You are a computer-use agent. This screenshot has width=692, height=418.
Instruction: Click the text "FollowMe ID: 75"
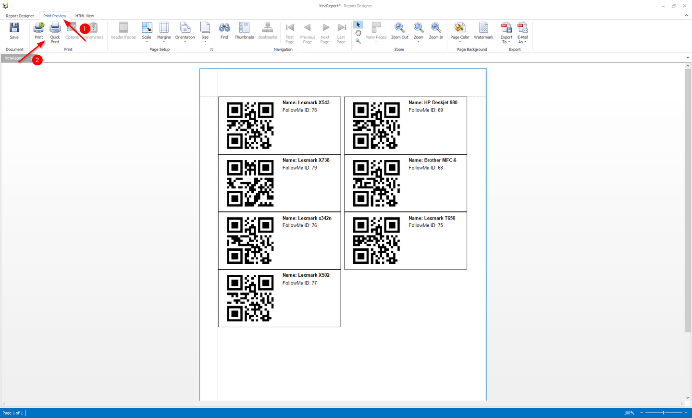(x=426, y=225)
